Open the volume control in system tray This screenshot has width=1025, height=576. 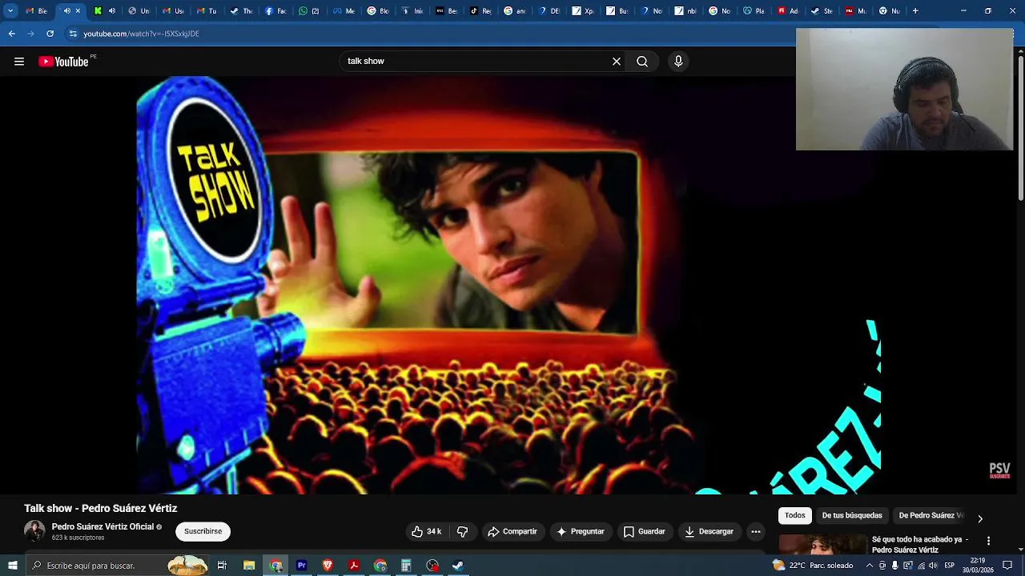932,566
